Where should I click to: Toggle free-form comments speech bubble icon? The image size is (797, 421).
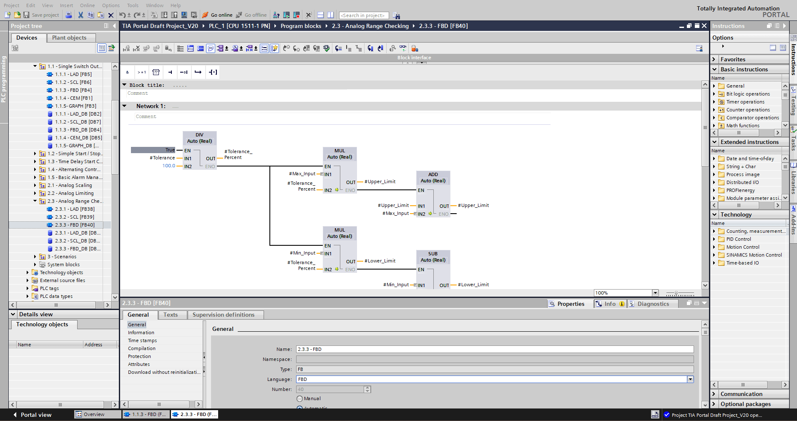tap(211, 48)
